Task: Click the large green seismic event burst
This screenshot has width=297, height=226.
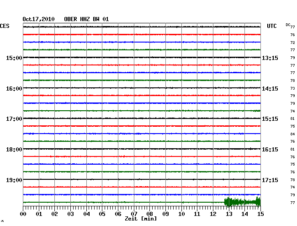Action: pyautogui.click(x=243, y=202)
